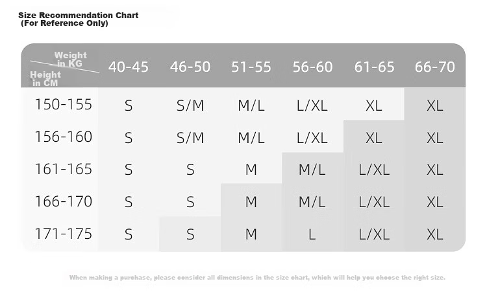Viewport: 487px width, 301px height.
Task: Click the L cell in 171-175 row
Action: tap(312, 234)
